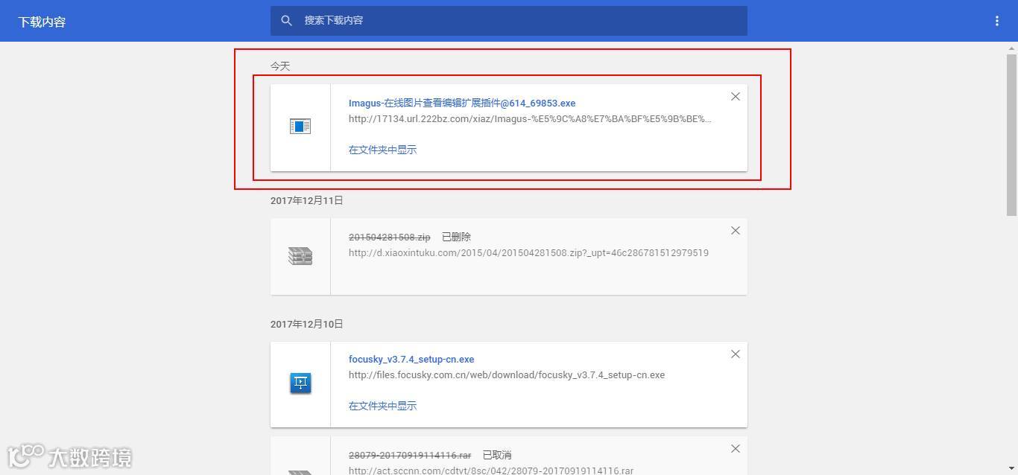Click the Imagus exe file icon
The image size is (1018, 475).
300,127
